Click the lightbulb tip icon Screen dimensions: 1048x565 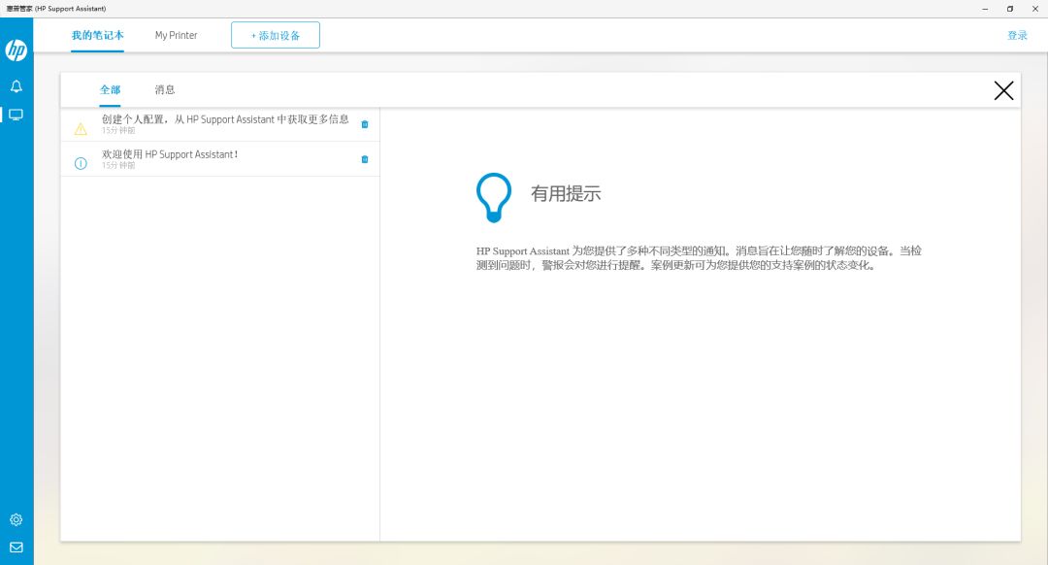click(x=494, y=198)
